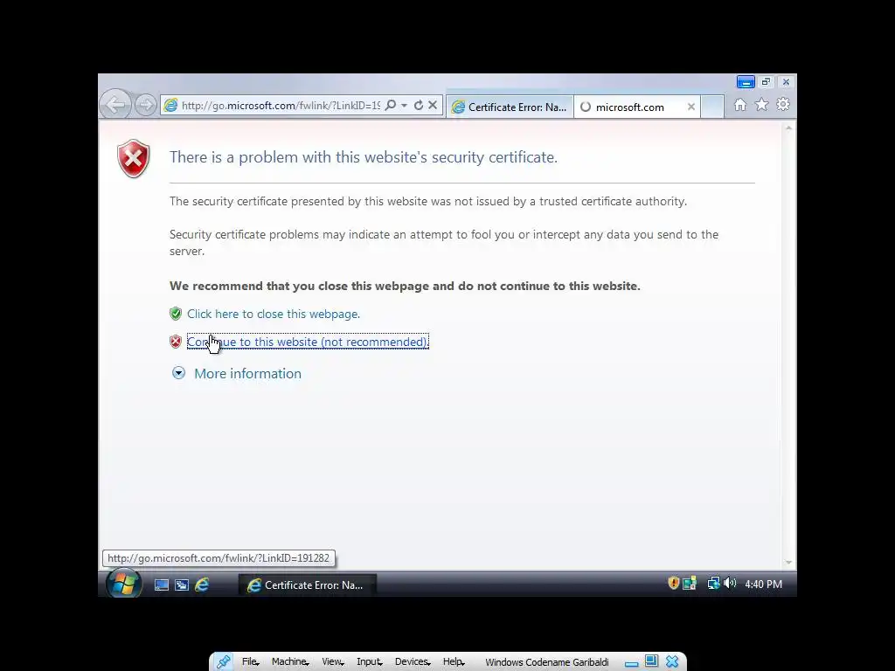895x671 pixels.
Task: Close the microsoft.com tab
Action: (x=691, y=107)
